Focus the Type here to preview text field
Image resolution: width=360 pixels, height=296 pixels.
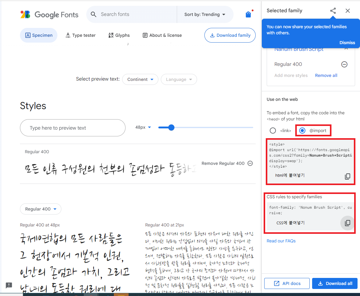coord(72,128)
